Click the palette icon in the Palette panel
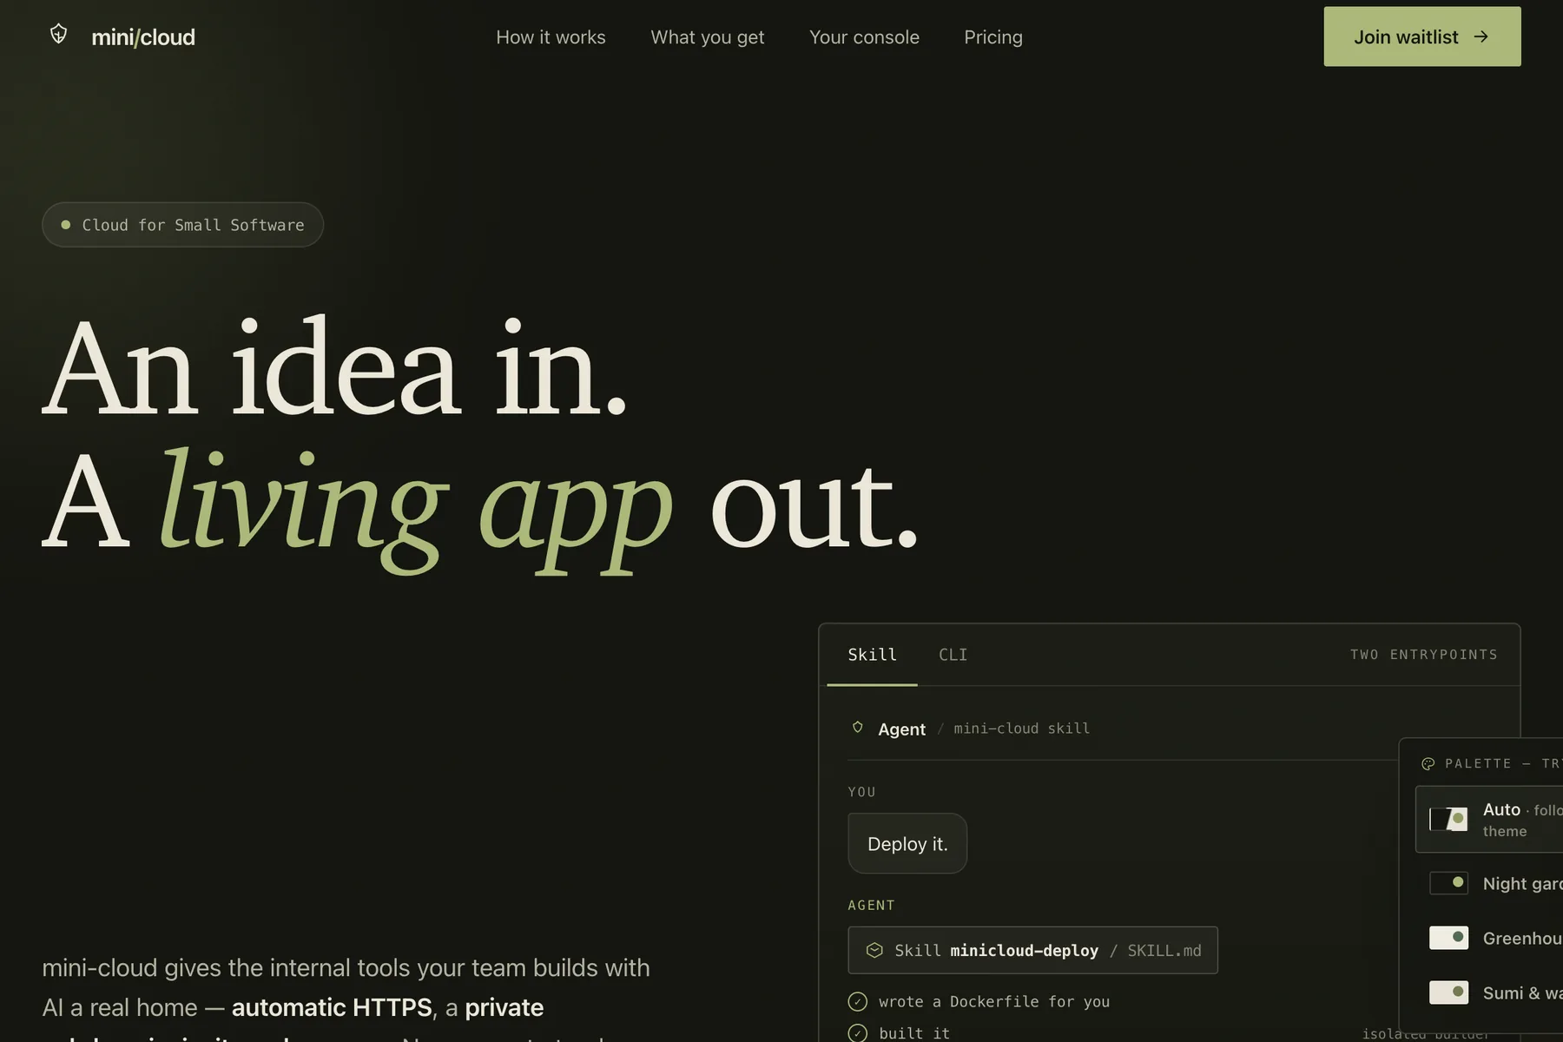This screenshot has height=1042, width=1563. coord(1428,763)
